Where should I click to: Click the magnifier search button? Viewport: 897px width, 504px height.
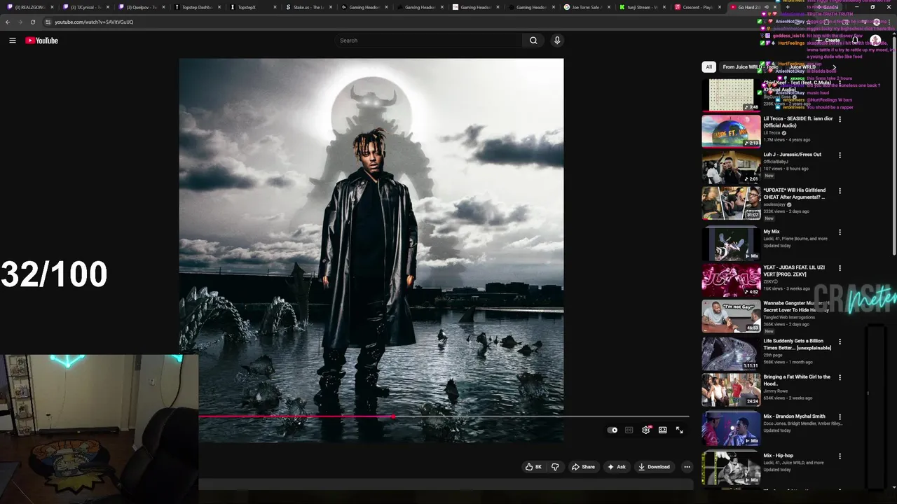533,41
